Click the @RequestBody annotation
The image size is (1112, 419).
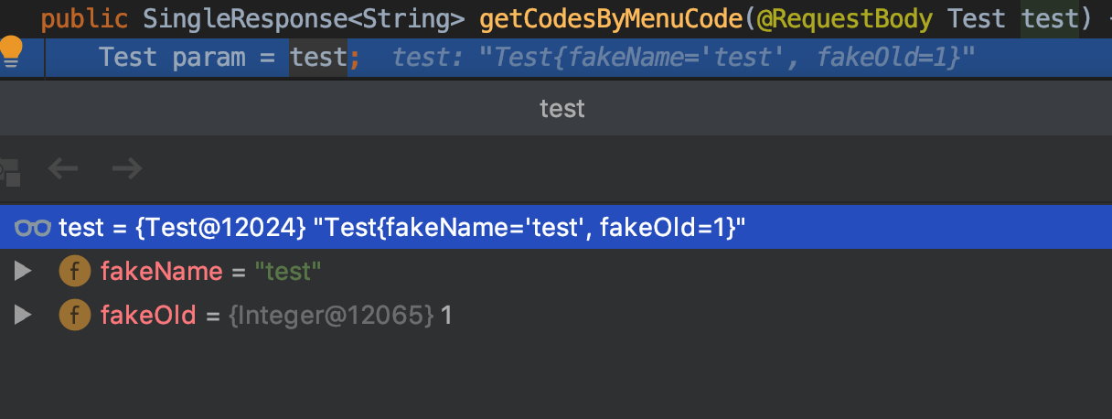(x=840, y=18)
